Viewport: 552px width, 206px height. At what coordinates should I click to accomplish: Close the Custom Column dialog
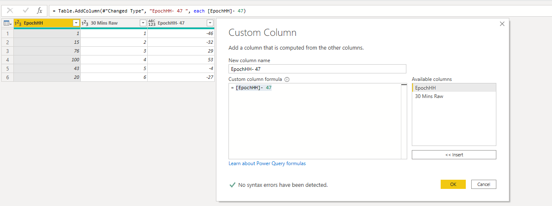(x=502, y=24)
